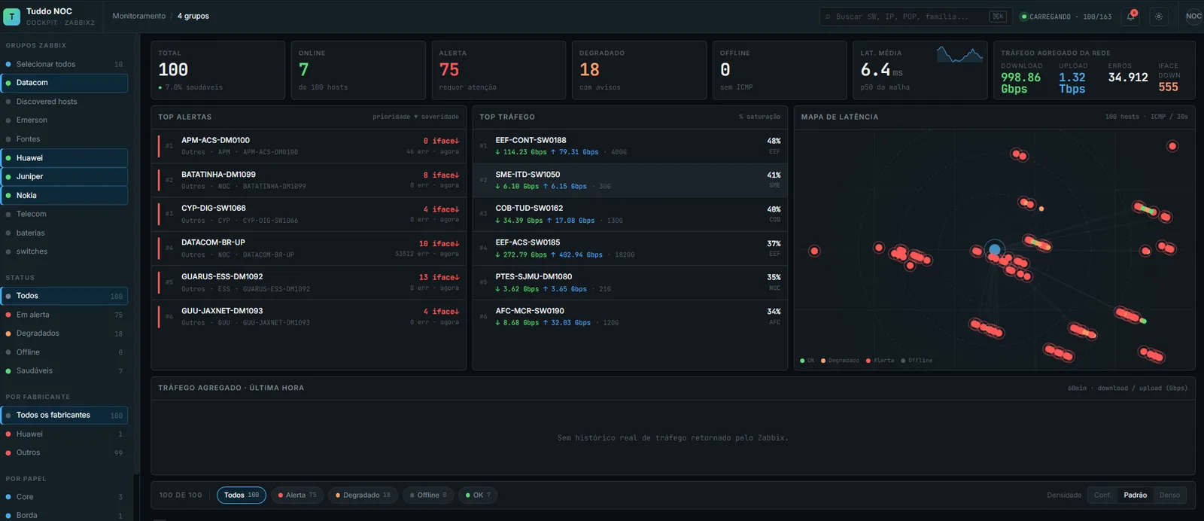The height and width of the screenshot is (521, 1204).
Task: Filter manufacturer Outros
Action: (65, 452)
